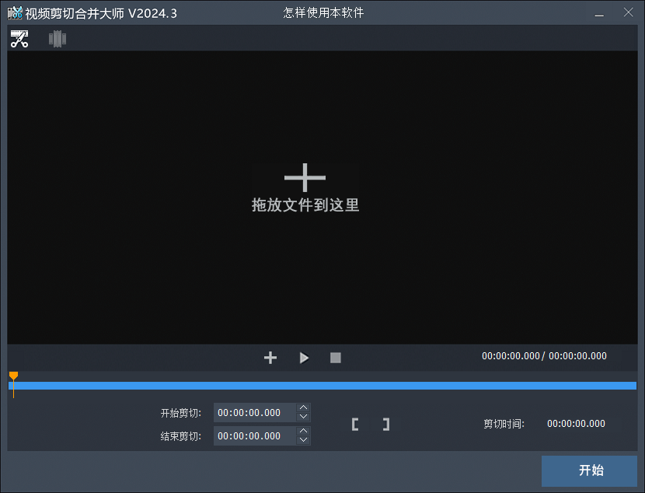
Task: Decrease 开始剪切 time with down stepper
Action: pos(304,417)
